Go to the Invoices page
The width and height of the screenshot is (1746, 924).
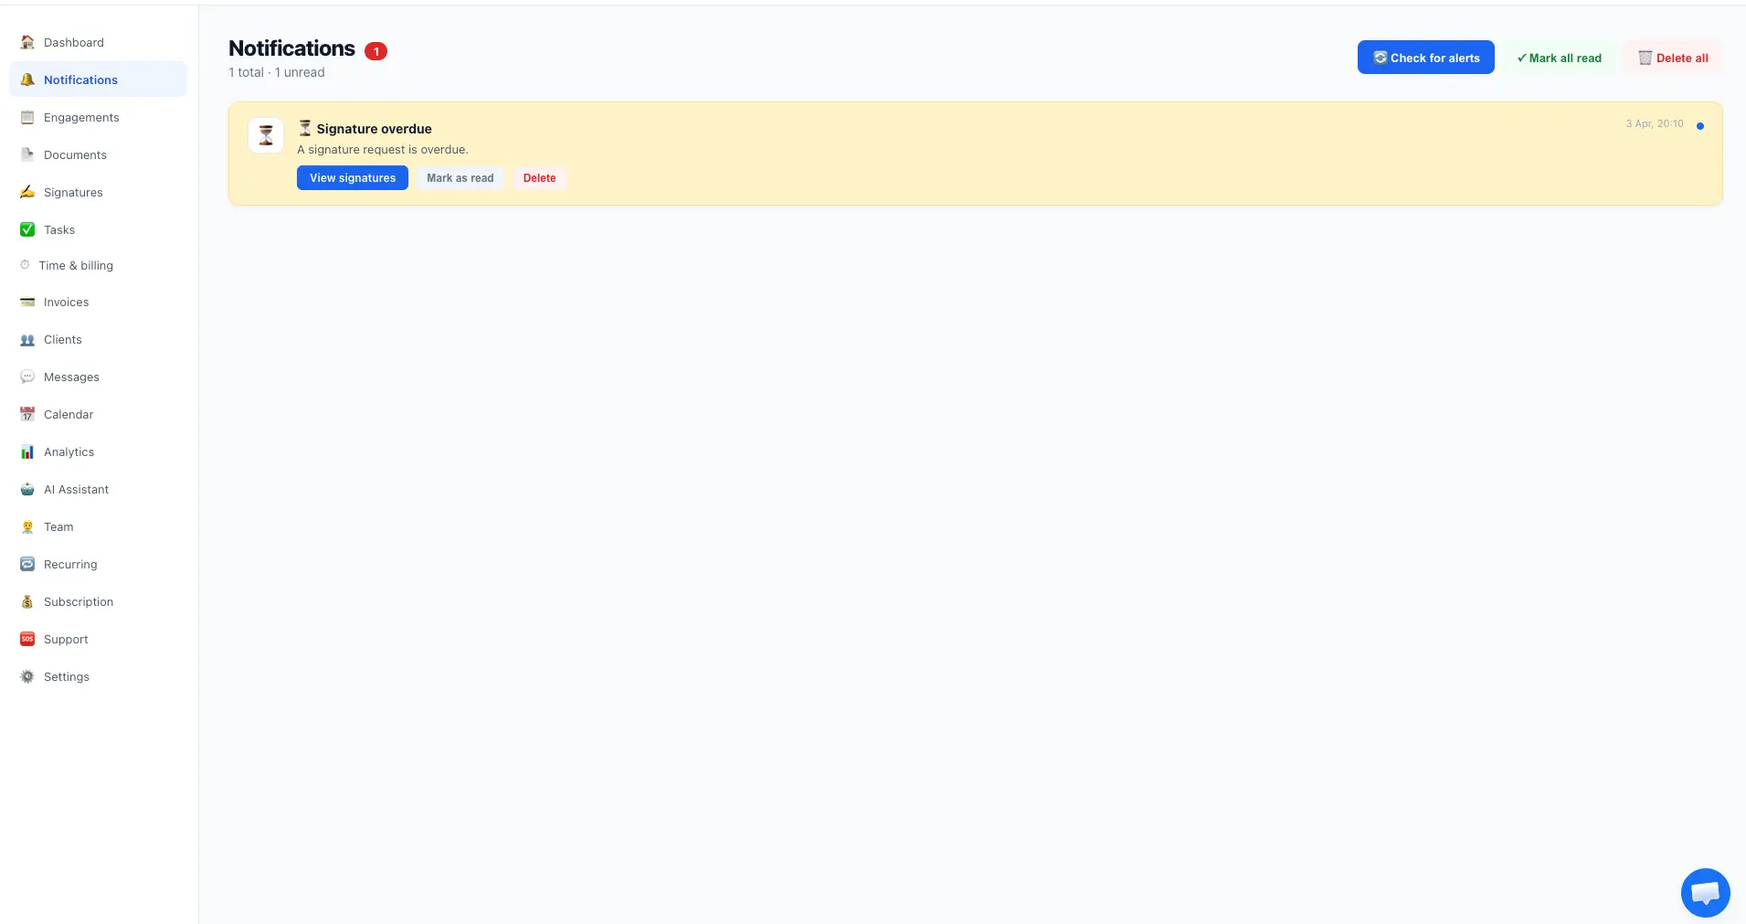[66, 302]
